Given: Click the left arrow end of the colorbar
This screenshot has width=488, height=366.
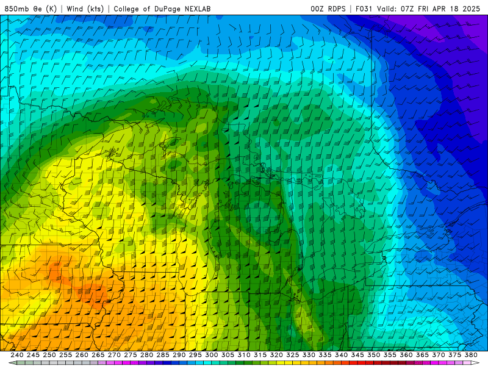Looking at the screenshot, I should [13, 363].
